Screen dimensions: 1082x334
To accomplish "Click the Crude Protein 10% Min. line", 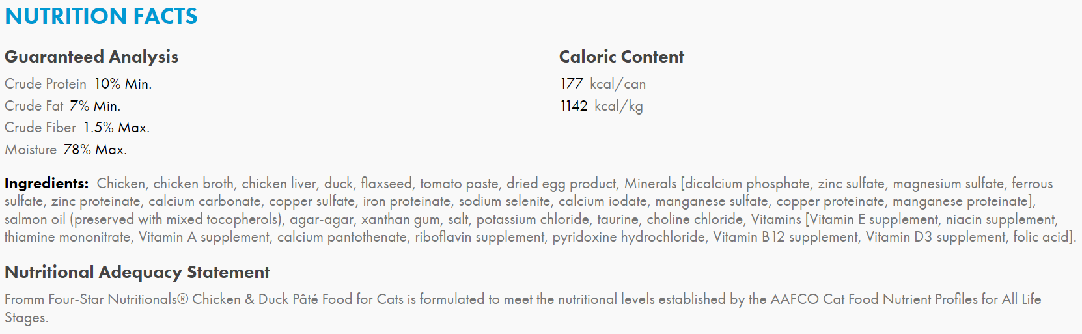I will tap(78, 84).
